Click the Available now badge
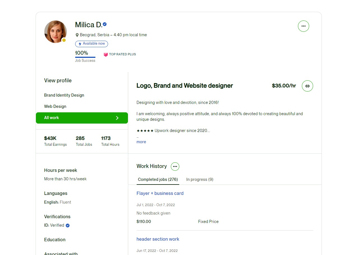Screen dimensions: 342x255 (x=91, y=44)
